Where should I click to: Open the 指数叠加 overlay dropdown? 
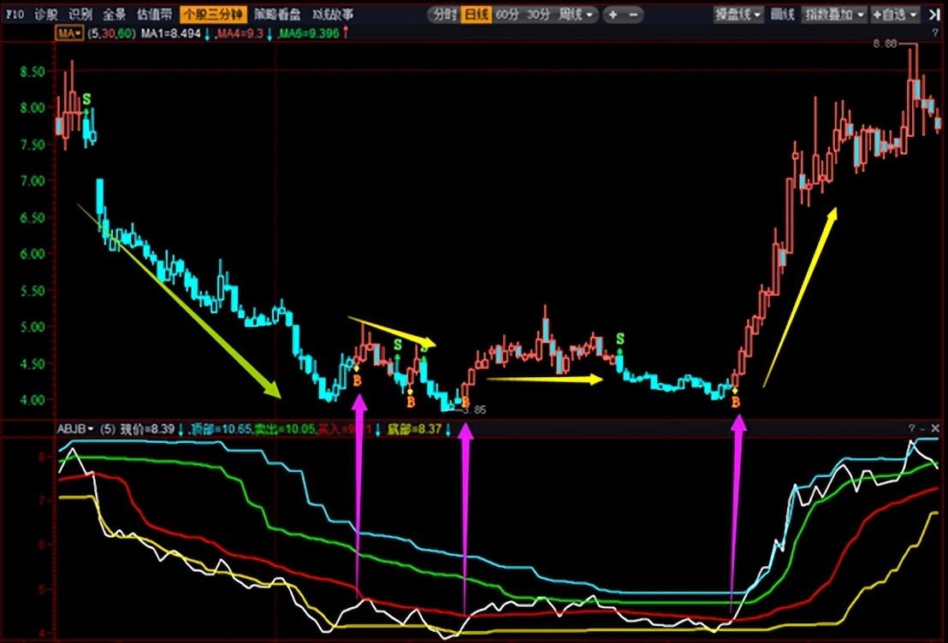(833, 15)
